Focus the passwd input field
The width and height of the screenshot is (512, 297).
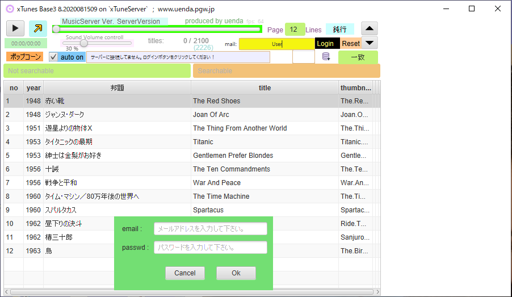pyautogui.click(x=211, y=248)
